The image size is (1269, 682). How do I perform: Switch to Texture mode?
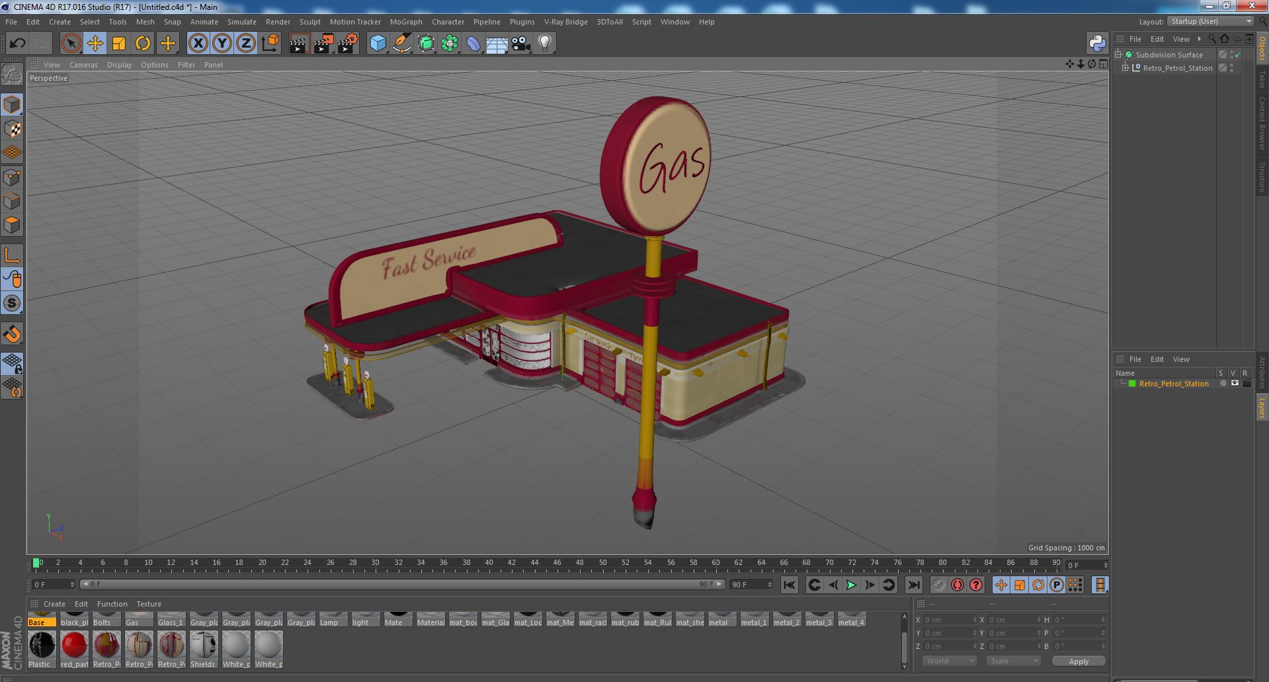[12, 129]
